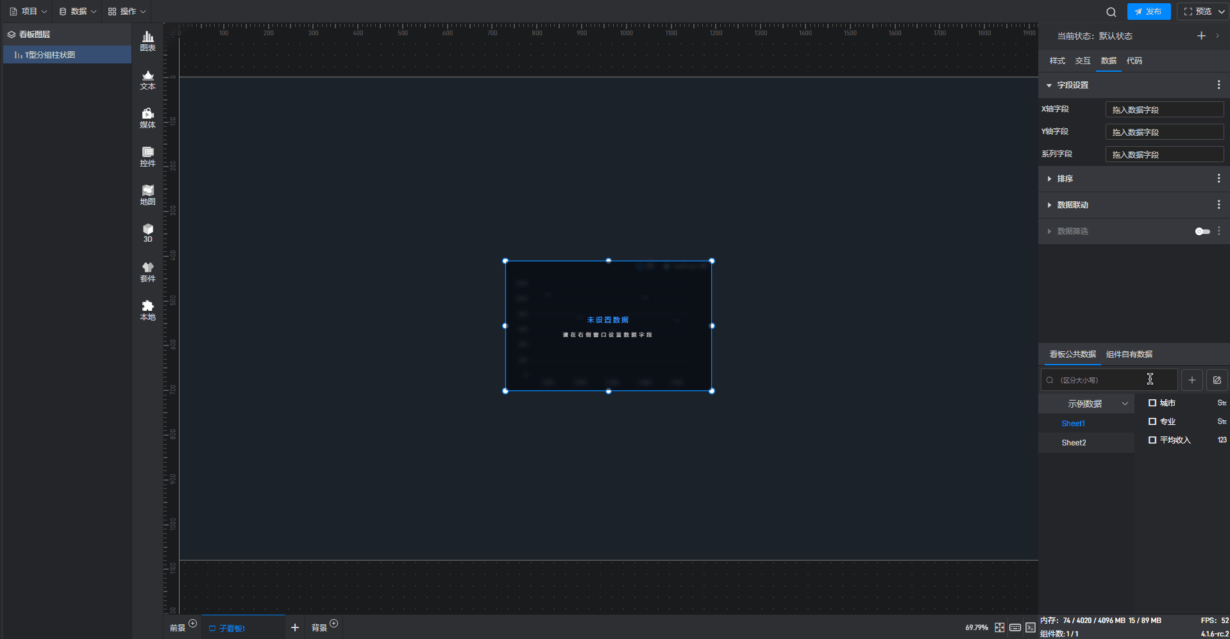Select the Sheet2 data sheet
1230x639 pixels.
click(x=1074, y=443)
